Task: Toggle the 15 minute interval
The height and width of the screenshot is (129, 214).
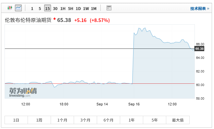Action: point(47,8)
